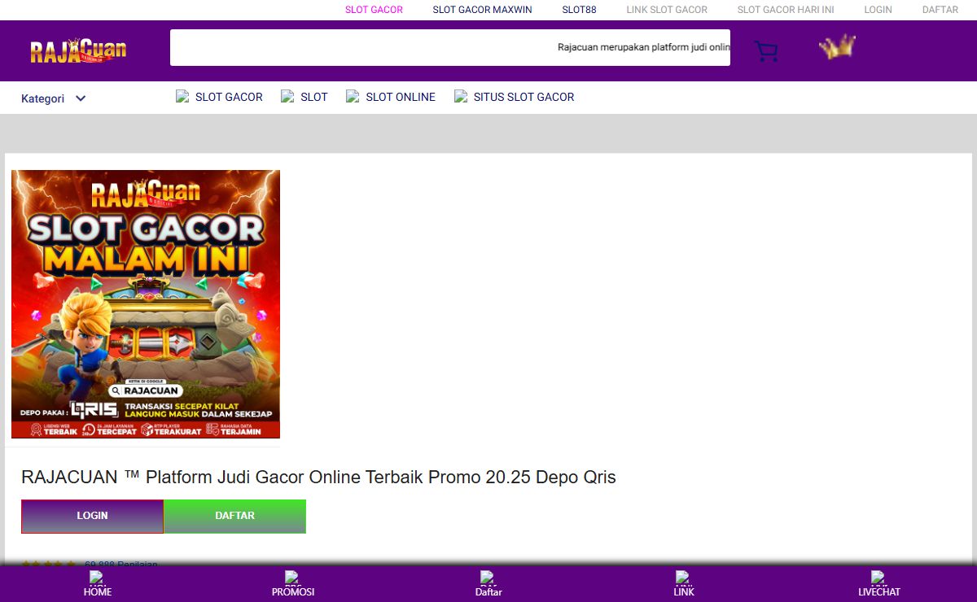The image size is (977, 602).
Task: Click the search input field
Action: (449, 47)
